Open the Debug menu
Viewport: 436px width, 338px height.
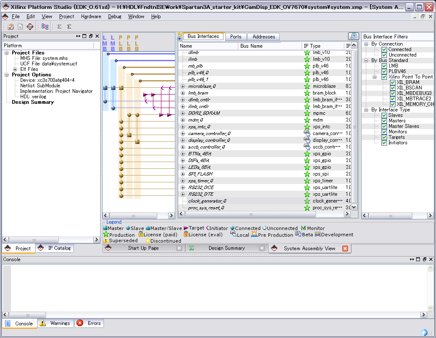click(x=114, y=16)
